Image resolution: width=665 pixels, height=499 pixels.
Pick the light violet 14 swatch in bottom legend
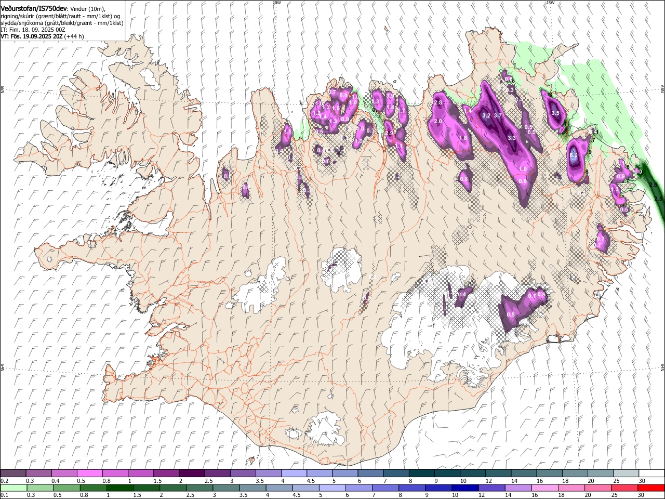(518, 488)
